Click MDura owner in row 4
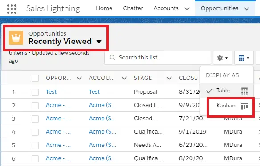 click(233, 132)
